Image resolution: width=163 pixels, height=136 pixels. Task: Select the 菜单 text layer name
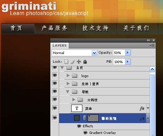88,108
